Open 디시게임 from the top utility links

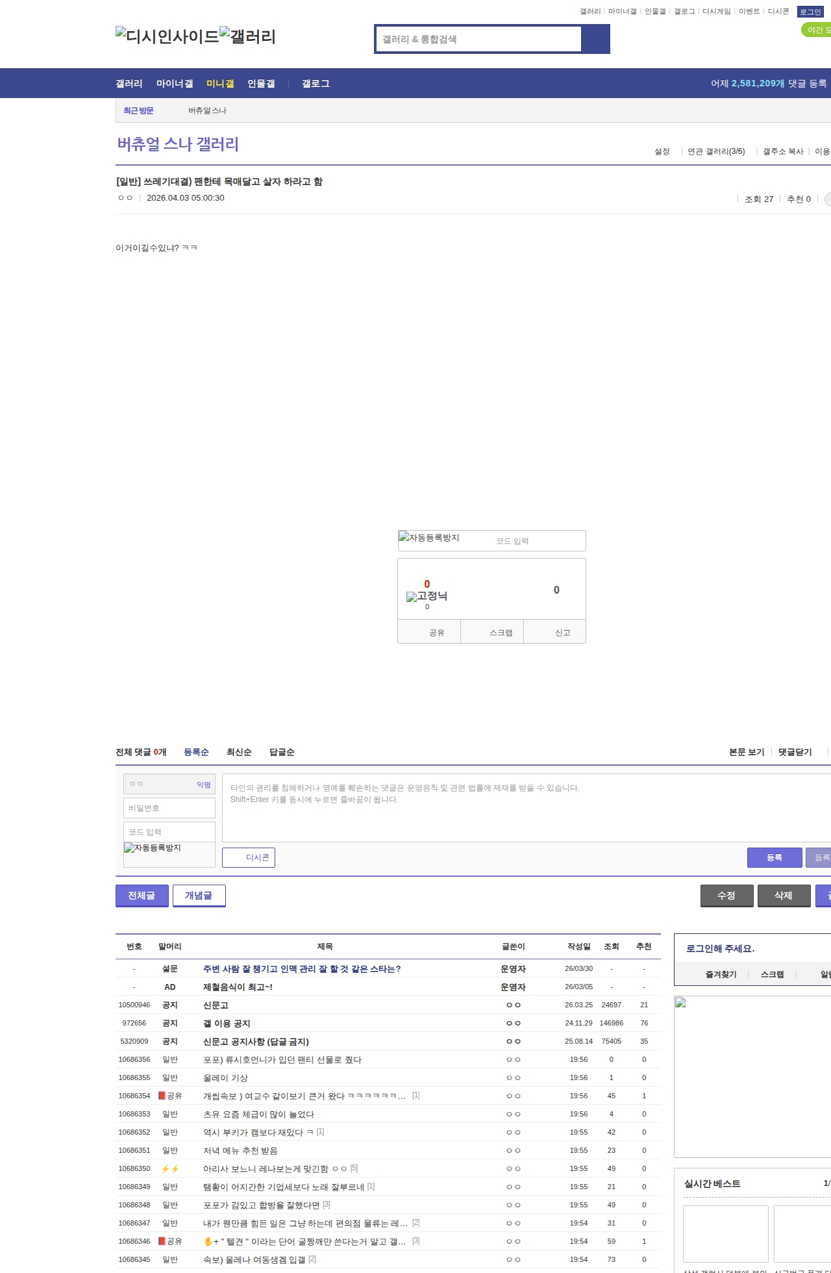[716, 12]
